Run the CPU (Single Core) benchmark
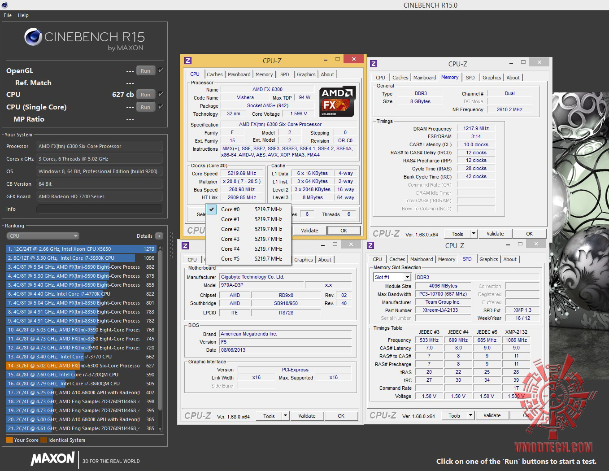The image size is (609, 471). 145,107
